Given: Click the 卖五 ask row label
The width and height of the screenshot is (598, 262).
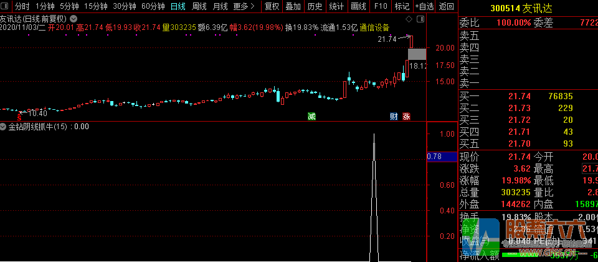Looking at the screenshot, I should (x=470, y=36).
